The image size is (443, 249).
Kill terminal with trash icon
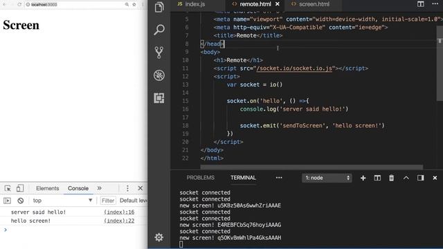[x=391, y=178]
